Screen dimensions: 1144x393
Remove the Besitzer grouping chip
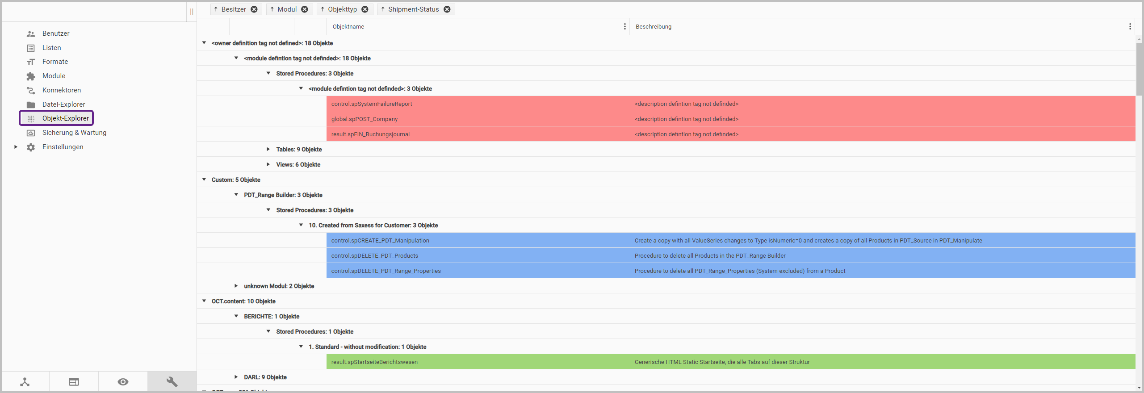(x=254, y=9)
